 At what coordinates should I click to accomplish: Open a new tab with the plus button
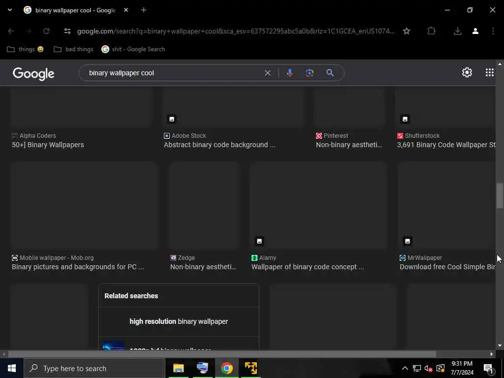click(x=144, y=10)
